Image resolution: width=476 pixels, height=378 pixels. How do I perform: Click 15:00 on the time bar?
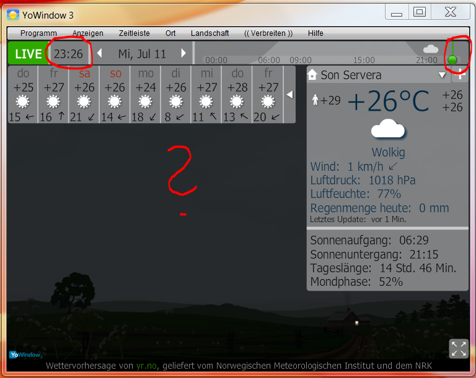coord(364,60)
